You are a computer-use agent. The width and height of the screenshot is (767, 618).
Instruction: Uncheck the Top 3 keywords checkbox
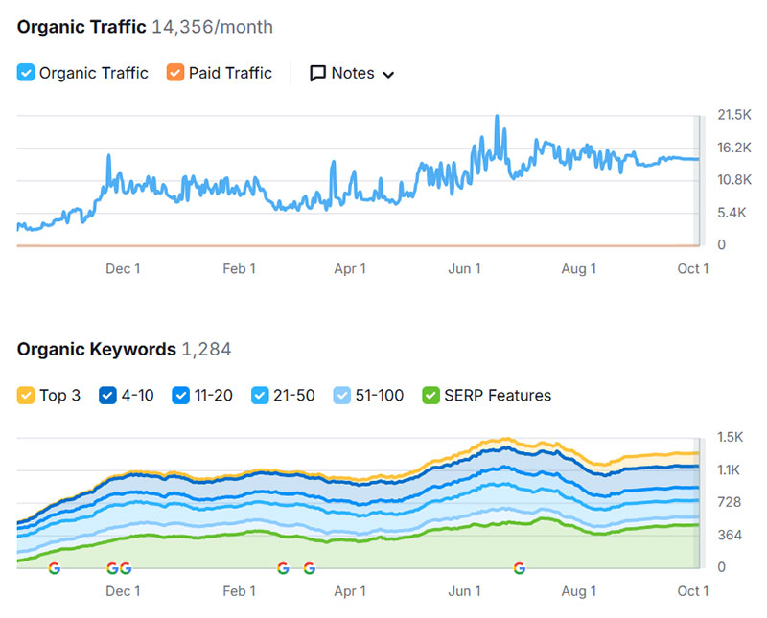pyautogui.click(x=26, y=395)
